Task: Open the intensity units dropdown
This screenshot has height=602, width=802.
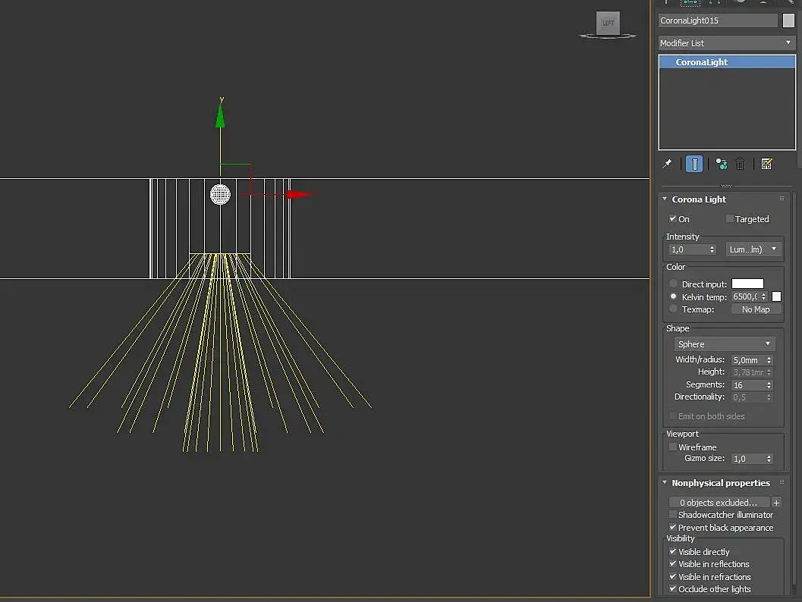Action: 753,249
